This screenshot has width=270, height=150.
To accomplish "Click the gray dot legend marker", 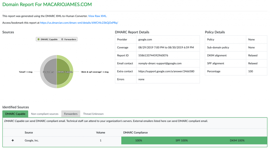I will (x=62, y=39).
